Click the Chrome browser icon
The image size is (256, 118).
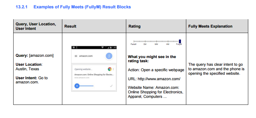[x=109, y=69]
